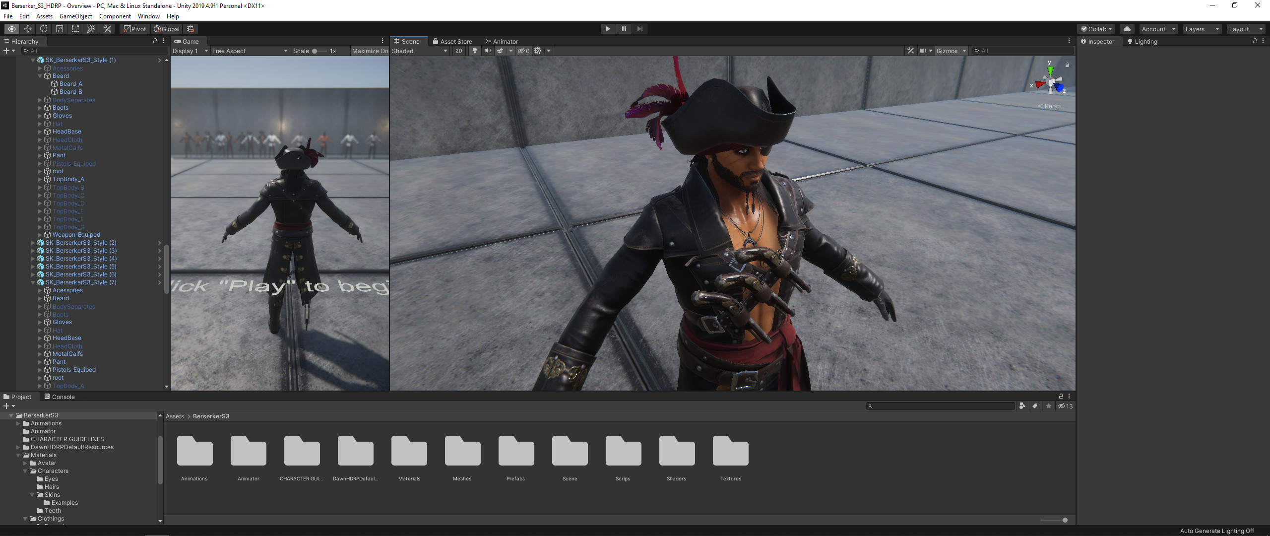Toggle scene lighting
The width and height of the screenshot is (1270, 536).
(x=475, y=51)
